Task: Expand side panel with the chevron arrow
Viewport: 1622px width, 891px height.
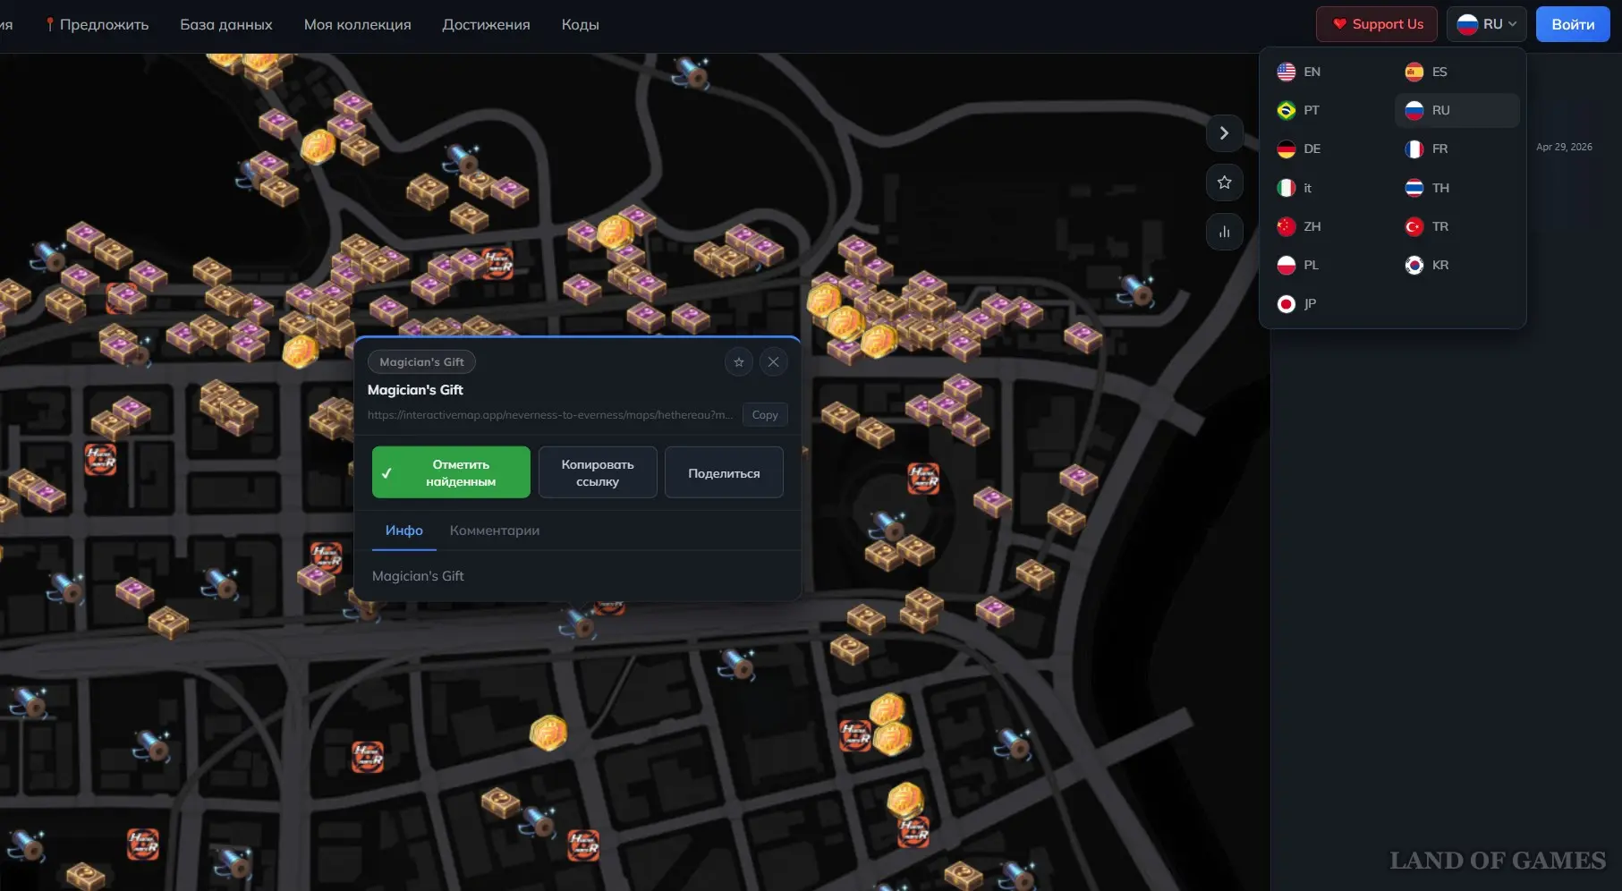Action: coord(1224,133)
